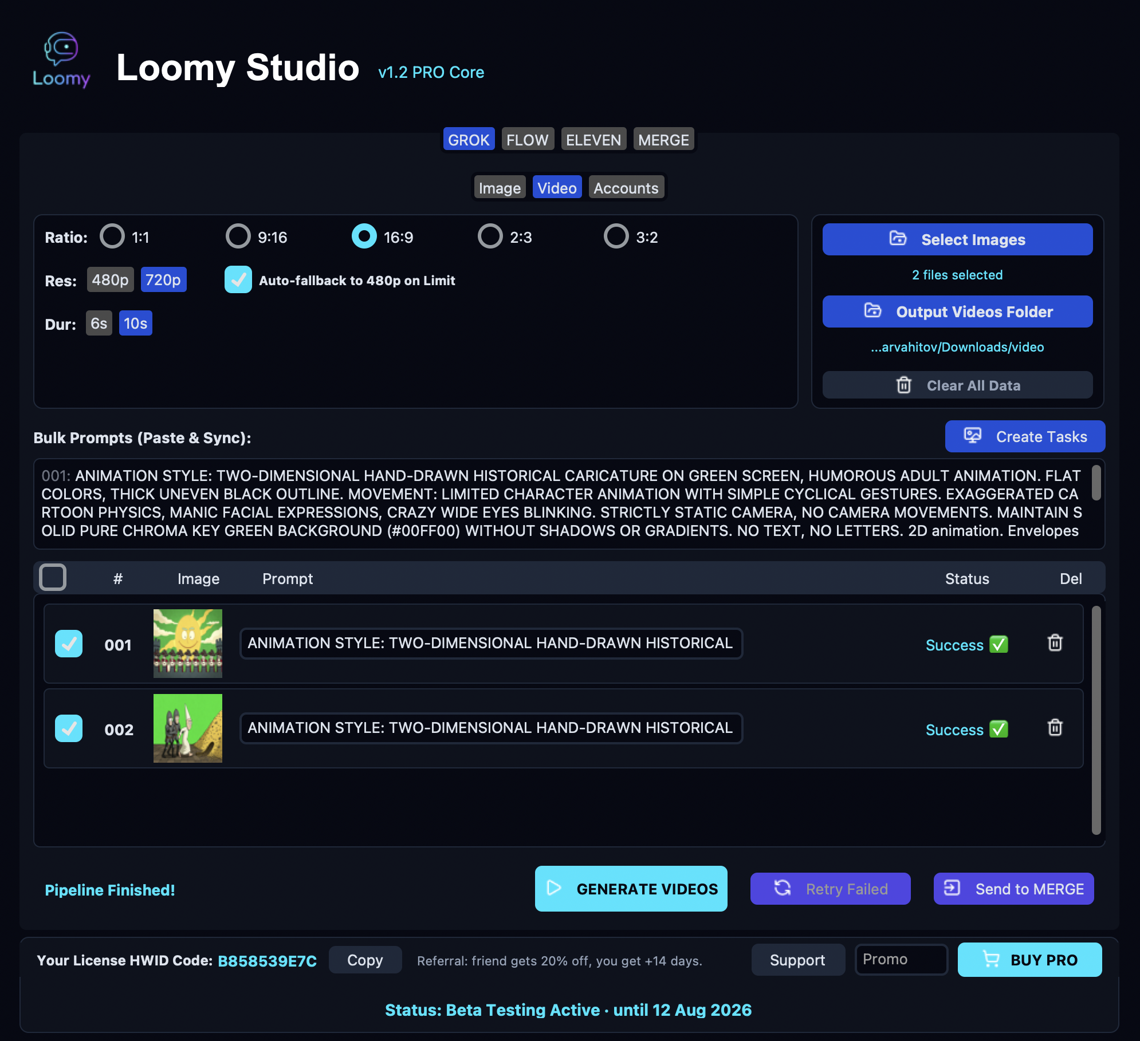Open the Image sub-tab
Image resolution: width=1140 pixels, height=1041 pixels.
[500, 187]
